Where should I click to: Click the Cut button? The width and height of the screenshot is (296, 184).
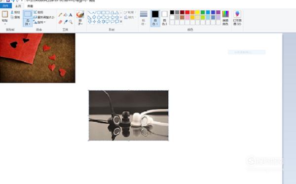point(15,12)
